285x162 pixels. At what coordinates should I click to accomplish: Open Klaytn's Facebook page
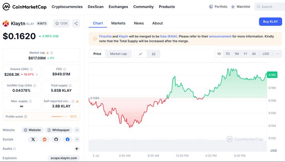point(67,139)
